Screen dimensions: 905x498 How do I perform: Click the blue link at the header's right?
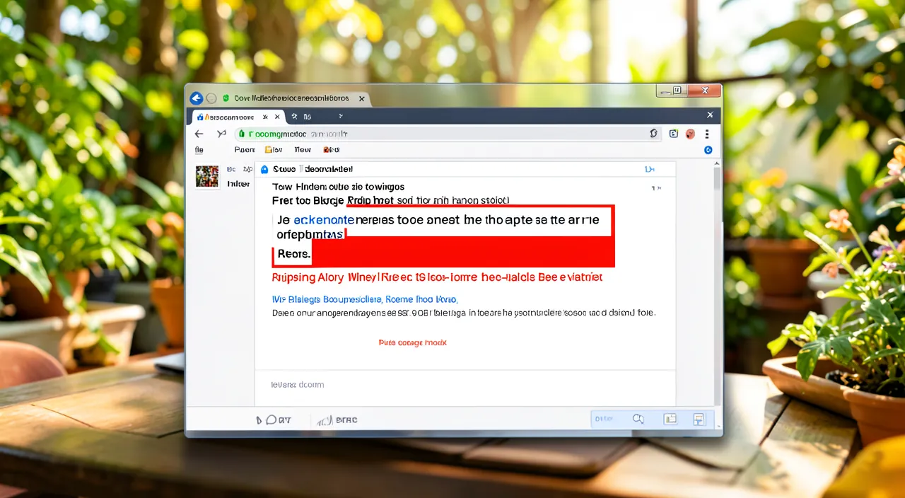pyautogui.click(x=650, y=170)
